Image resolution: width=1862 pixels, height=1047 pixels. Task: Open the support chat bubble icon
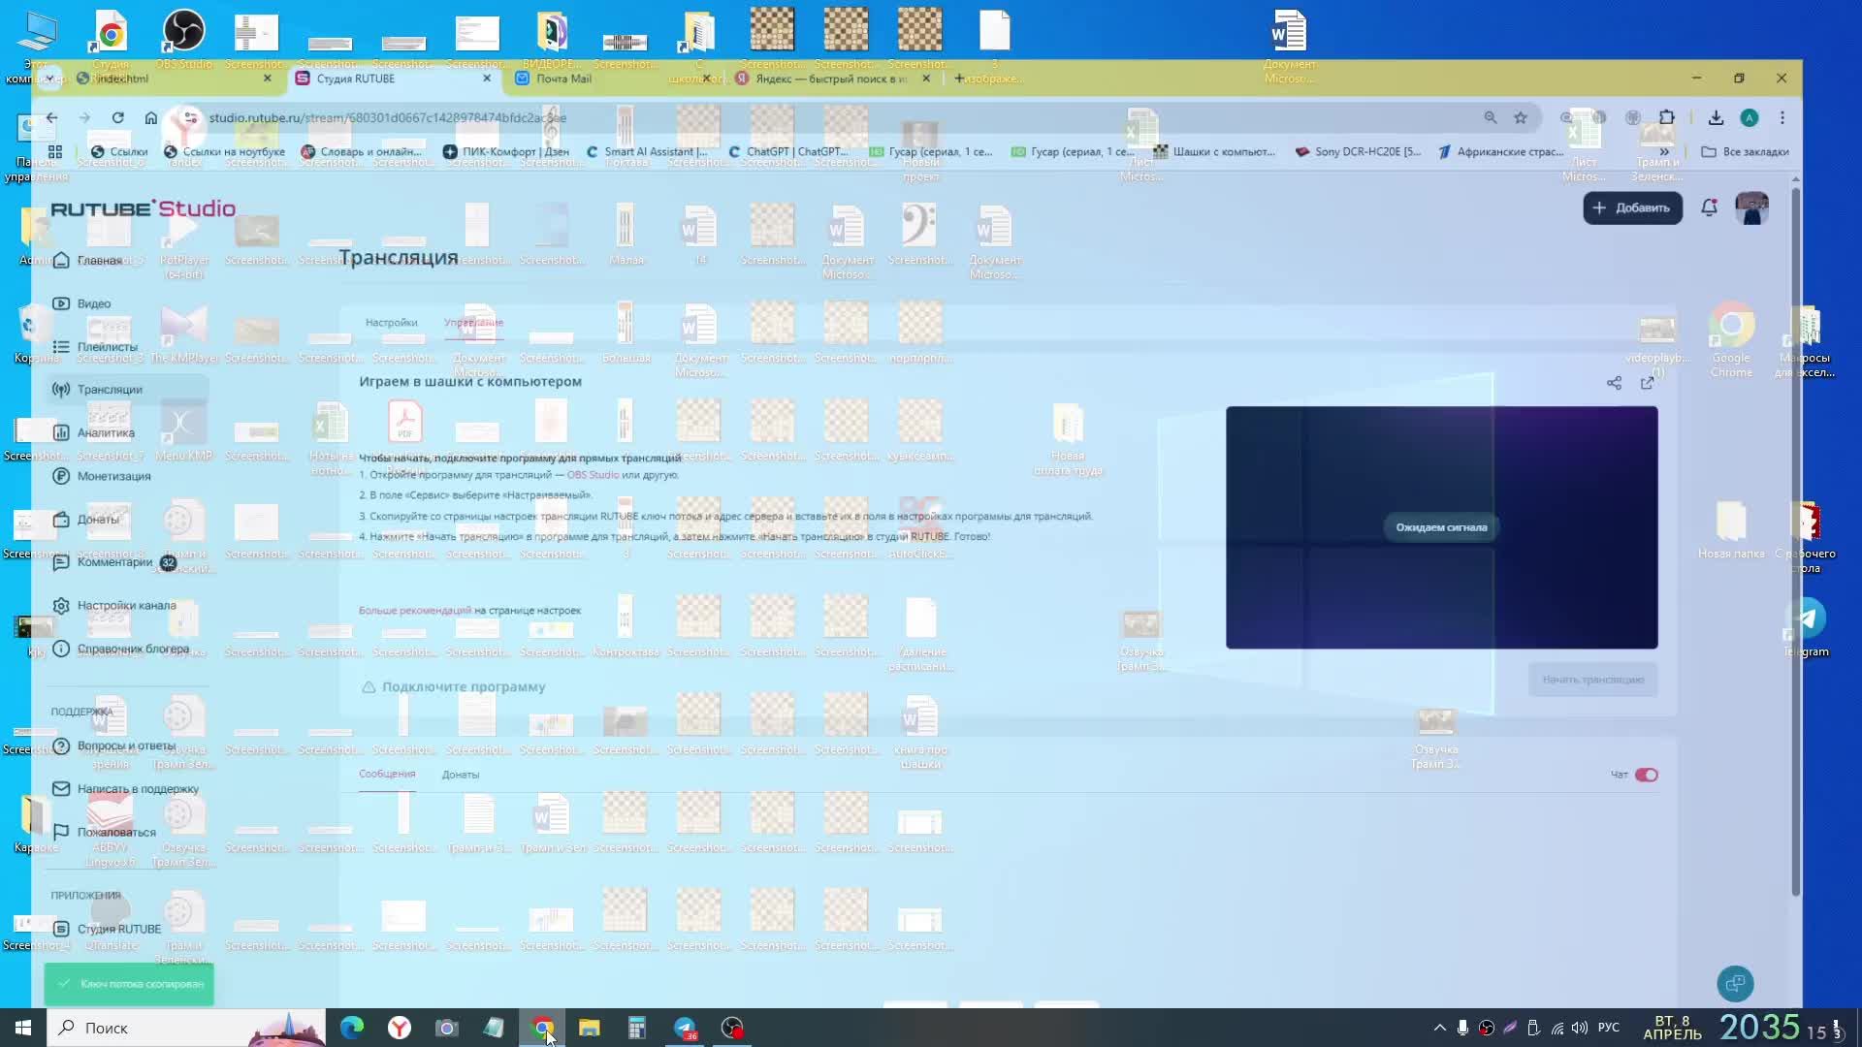[x=1735, y=983]
